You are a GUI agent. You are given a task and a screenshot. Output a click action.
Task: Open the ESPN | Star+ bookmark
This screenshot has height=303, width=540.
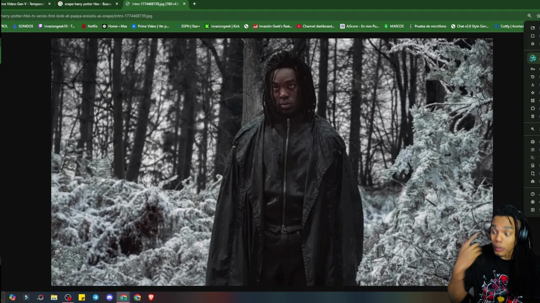(x=187, y=26)
